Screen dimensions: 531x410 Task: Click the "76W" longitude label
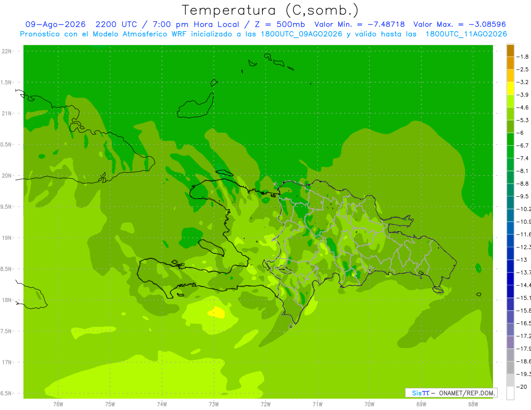tap(58, 404)
